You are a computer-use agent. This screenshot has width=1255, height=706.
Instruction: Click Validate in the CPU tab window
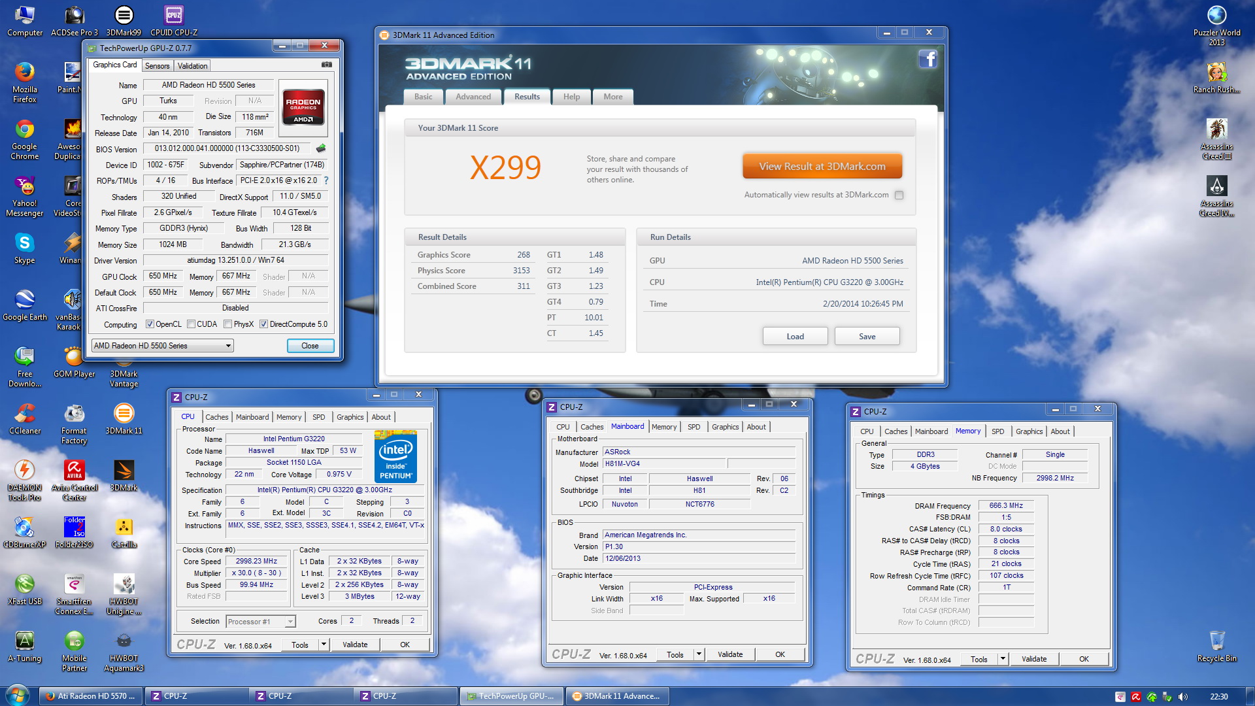pyautogui.click(x=355, y=645)
